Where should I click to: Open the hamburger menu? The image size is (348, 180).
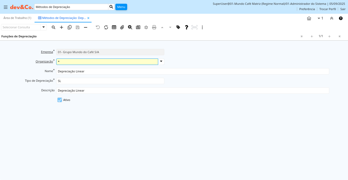point(6,7)
